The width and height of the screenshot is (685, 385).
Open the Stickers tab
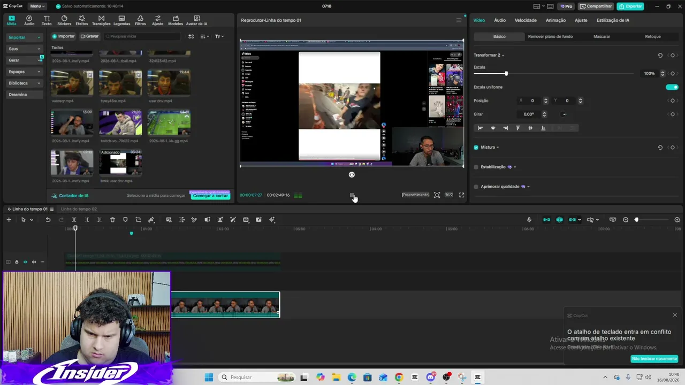point(64,20)
